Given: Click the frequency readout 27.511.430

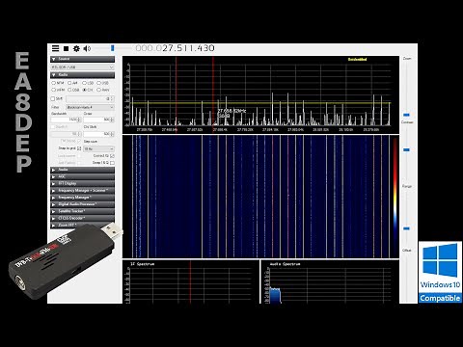Looking at the screenshot, I should click(188, 48).
